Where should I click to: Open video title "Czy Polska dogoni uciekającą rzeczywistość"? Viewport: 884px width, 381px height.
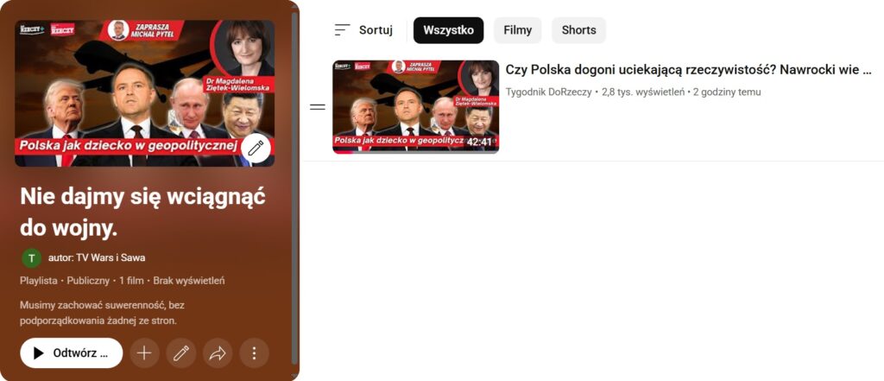[x=687, y=70]
